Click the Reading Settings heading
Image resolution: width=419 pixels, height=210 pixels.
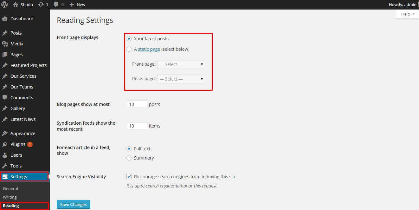click(85, 20)
